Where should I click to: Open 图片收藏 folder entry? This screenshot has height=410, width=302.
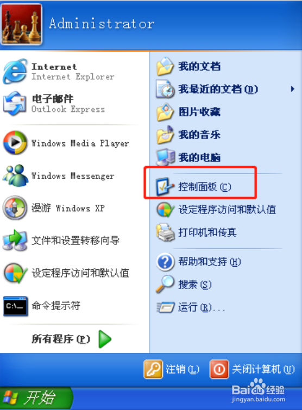[x=188, y=112]
